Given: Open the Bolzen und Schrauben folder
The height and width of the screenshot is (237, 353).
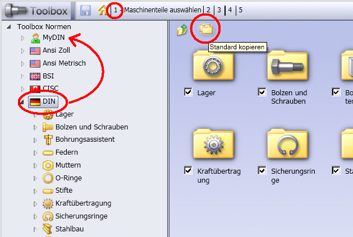Looking at the screenshot, I should (x=287, y=66).
